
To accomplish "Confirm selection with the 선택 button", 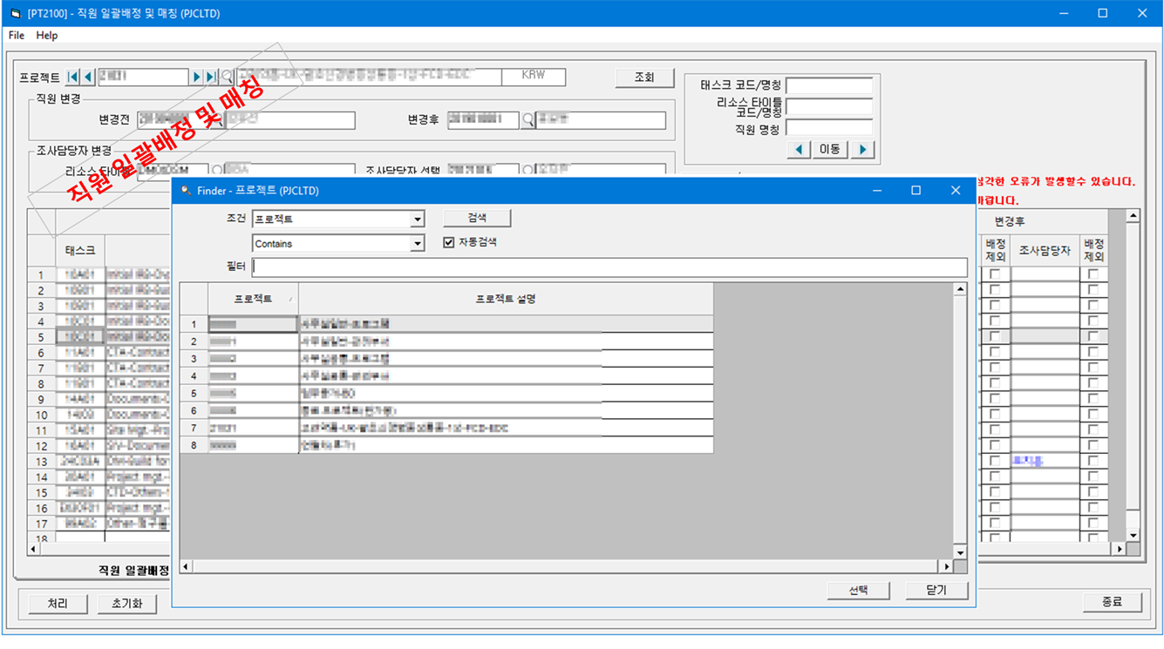I will coord(859,590).
